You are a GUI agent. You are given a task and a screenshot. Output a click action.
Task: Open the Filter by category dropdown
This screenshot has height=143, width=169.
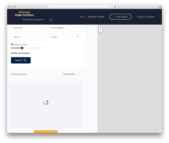tap(64, 28)
